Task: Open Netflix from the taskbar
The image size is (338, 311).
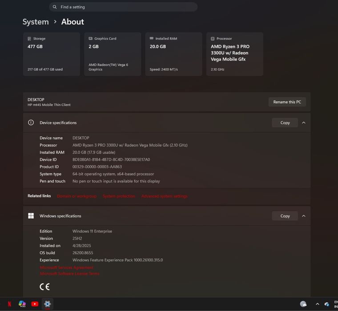Action: tap(9, 304)
